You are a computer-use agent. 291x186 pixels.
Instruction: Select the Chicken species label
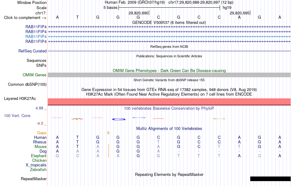coord(39,160)
